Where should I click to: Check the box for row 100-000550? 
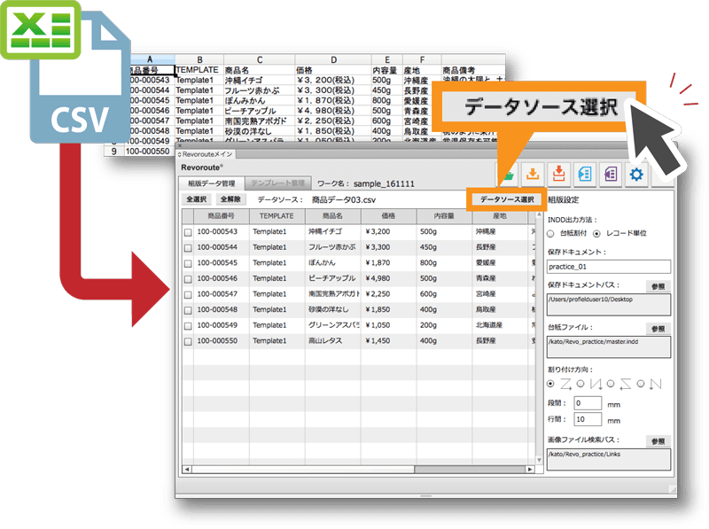[188, 342]
